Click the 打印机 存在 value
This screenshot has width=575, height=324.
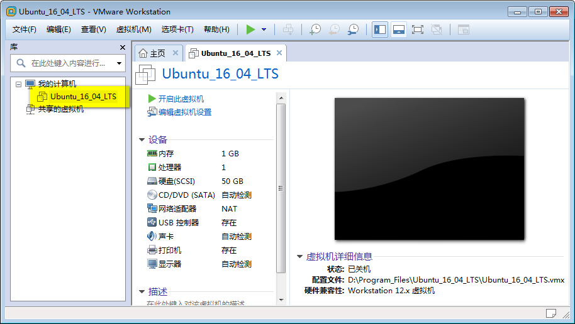[229, 251]
